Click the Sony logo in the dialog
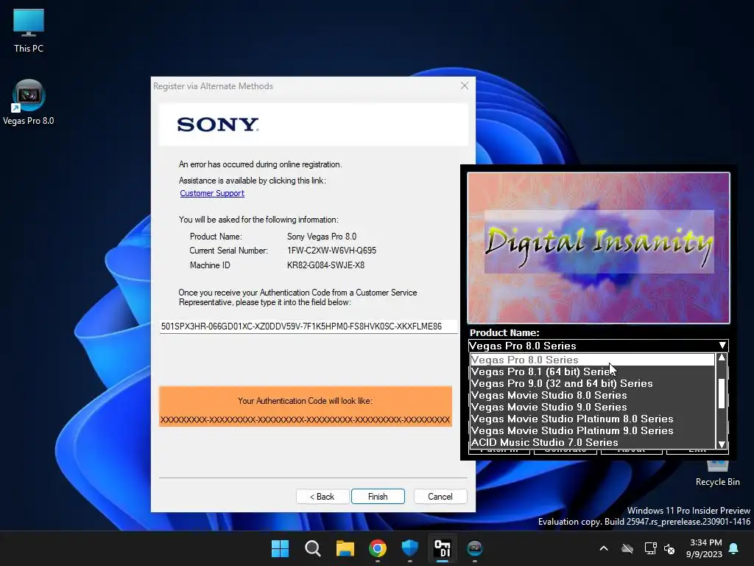 tap(218, 125)
